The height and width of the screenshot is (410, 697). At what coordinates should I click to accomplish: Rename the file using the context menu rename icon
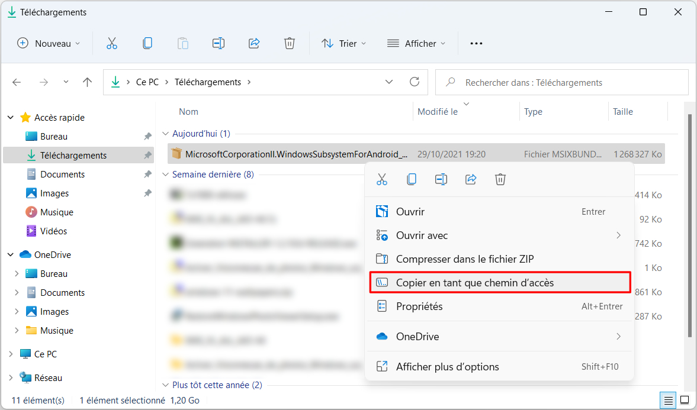pyautogui.click(x=441, y=179)
